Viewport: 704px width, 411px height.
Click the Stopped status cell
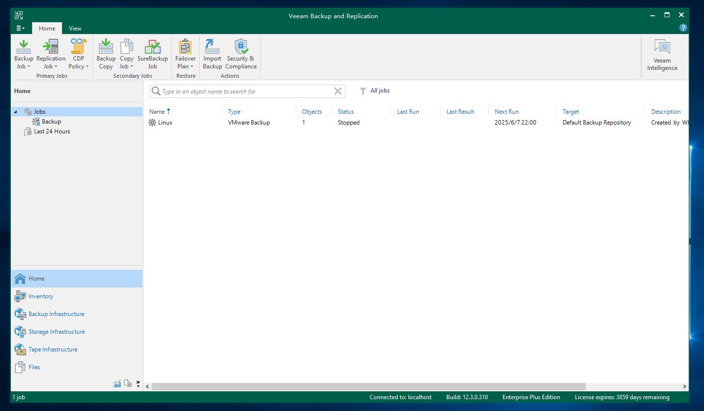(349, 123)
